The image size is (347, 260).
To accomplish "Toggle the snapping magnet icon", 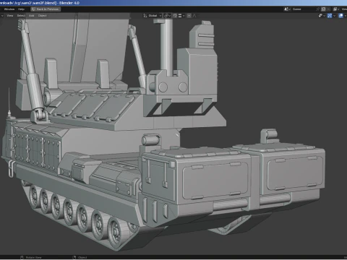I will 175,16.
